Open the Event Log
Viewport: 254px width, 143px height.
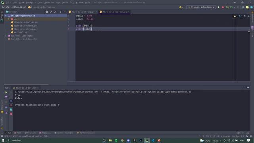pos(242,133)
